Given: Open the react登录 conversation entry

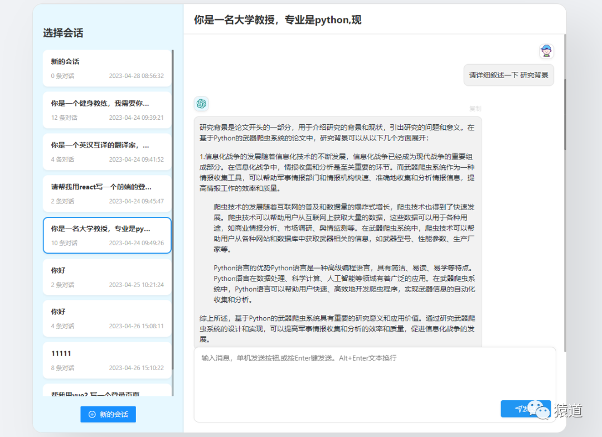Looking at the screenshot, I should 106,193.
